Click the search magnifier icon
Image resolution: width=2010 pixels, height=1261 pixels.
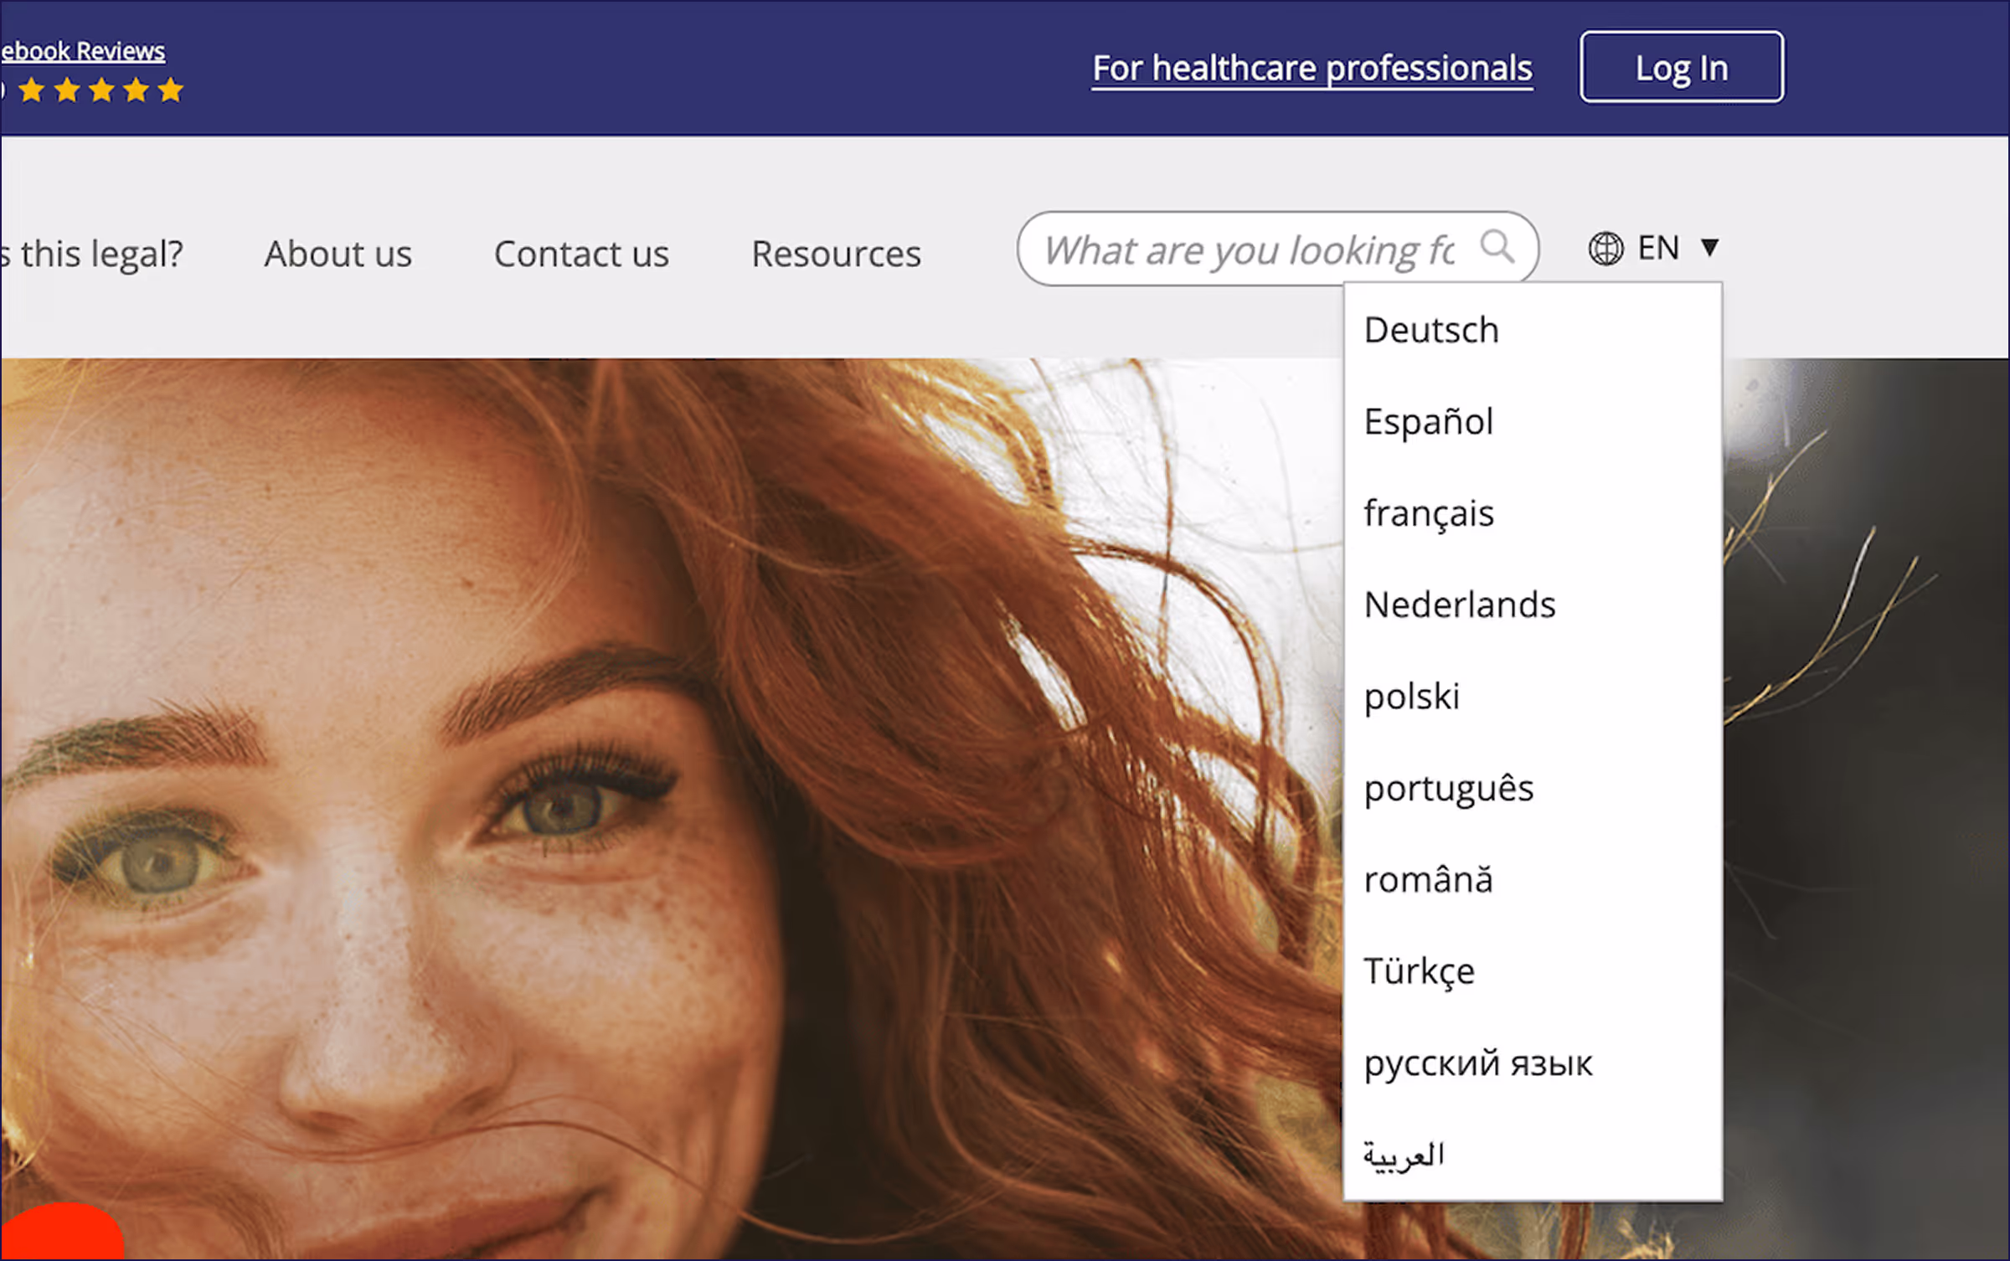tap(1497, 247)
